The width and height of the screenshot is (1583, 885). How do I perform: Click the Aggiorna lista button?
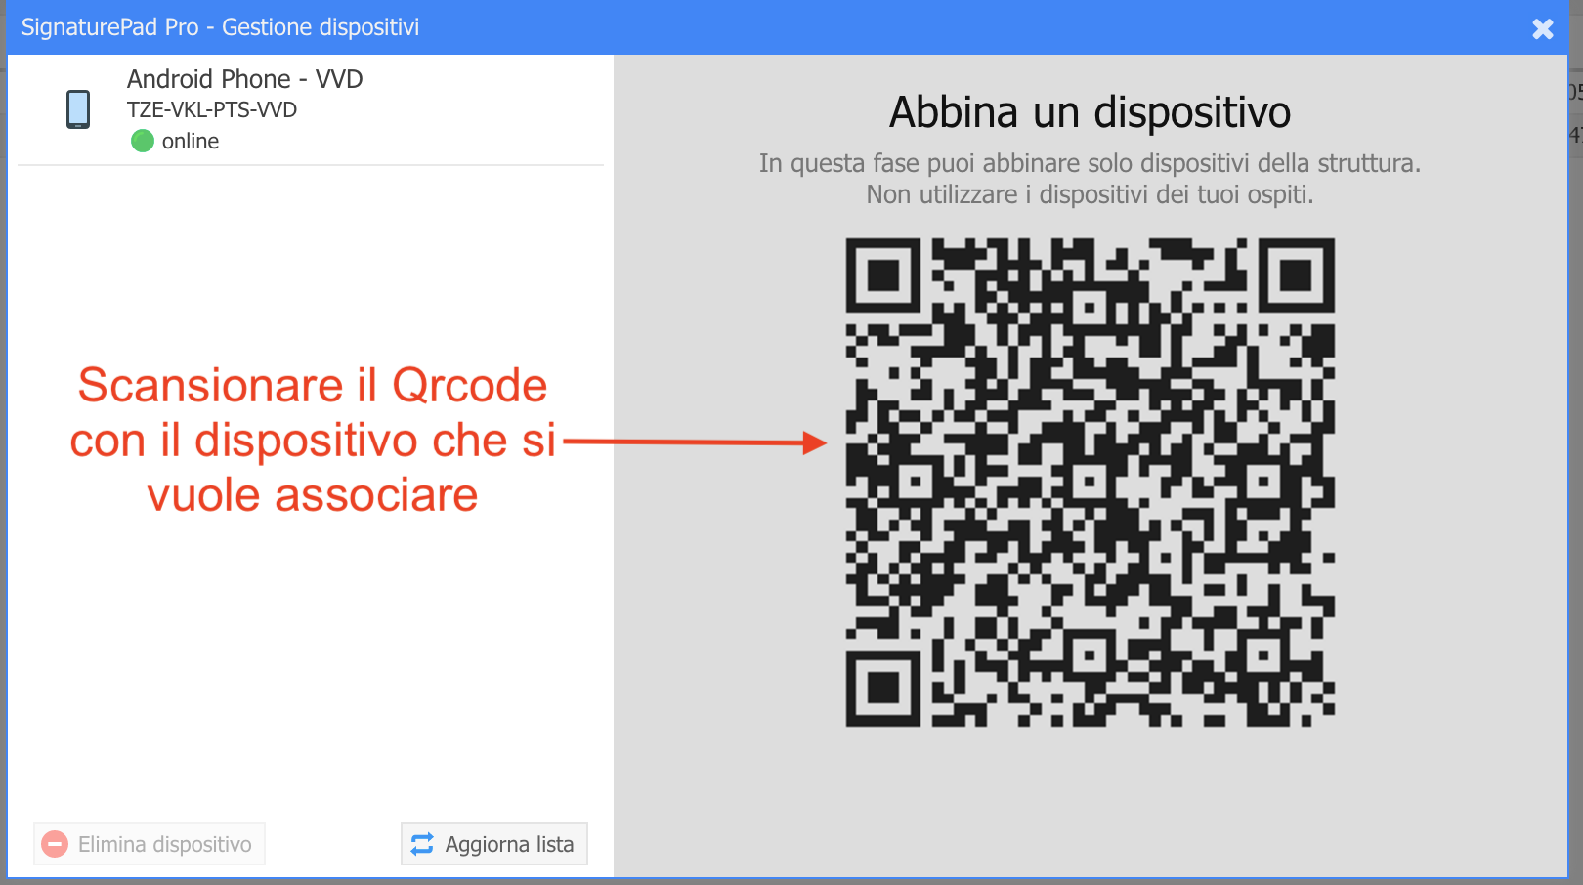(494, 844)
